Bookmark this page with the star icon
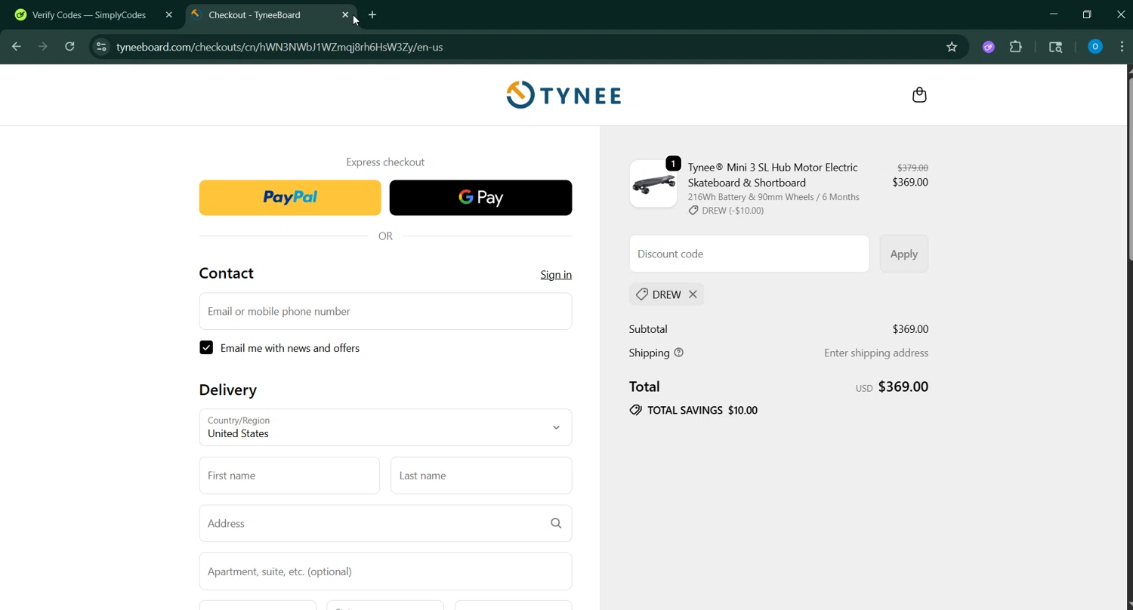1133x610 pixels. (952, 47)
